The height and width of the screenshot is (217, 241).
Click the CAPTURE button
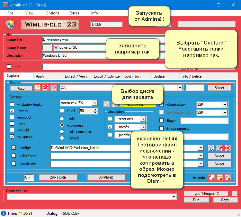pyautogui.click(x=58, y=178)
